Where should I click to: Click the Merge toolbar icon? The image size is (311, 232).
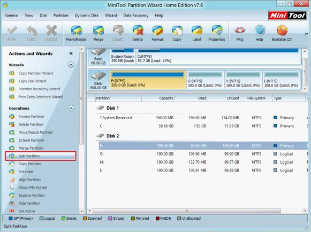pos(98,33)
